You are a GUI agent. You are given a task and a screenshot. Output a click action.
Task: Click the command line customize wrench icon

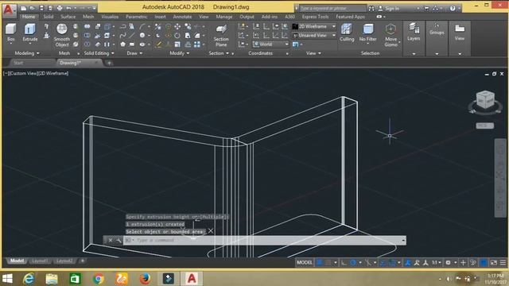[119, 240]
